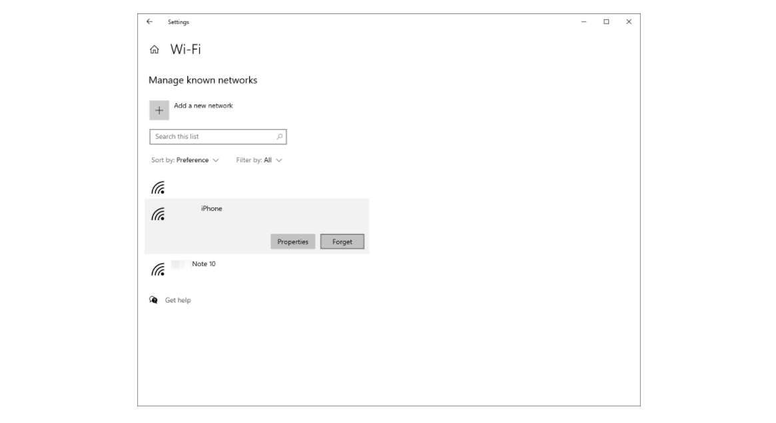
Task: Click the Wi-Fi icon next to iPhone
Action: coord(158,213)
